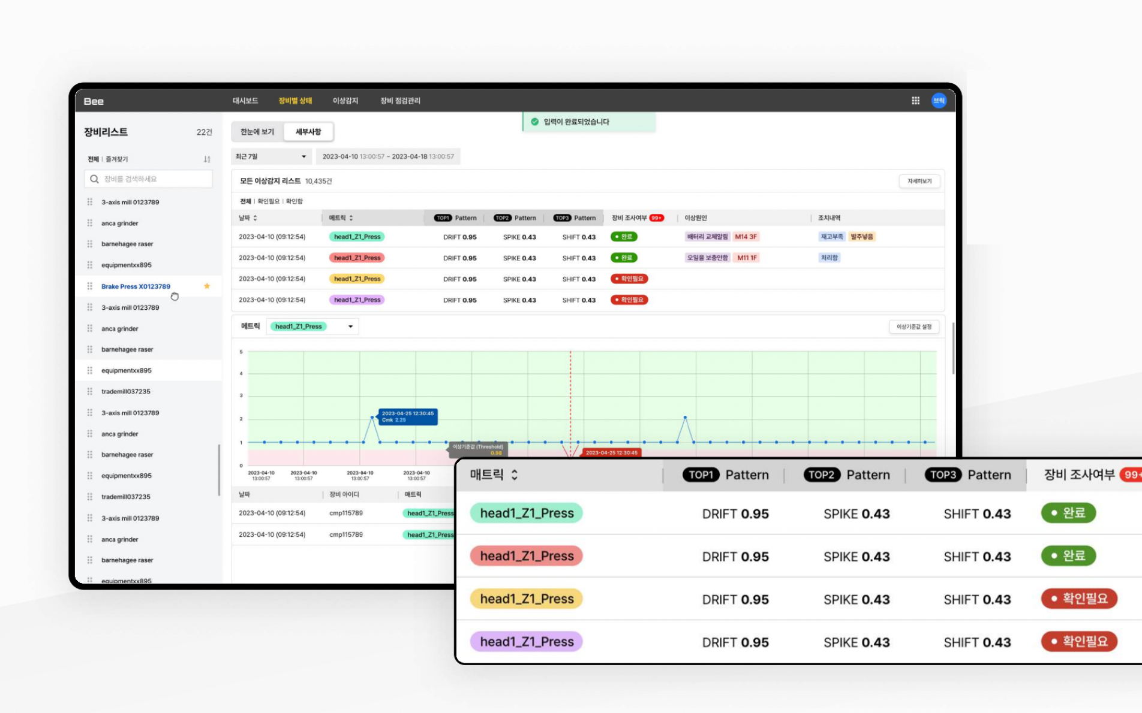The image size is (1142, 713).
Task: Open the date range 2023-04-10 to 2023-04-18 picker
Action: click(388, 156)
